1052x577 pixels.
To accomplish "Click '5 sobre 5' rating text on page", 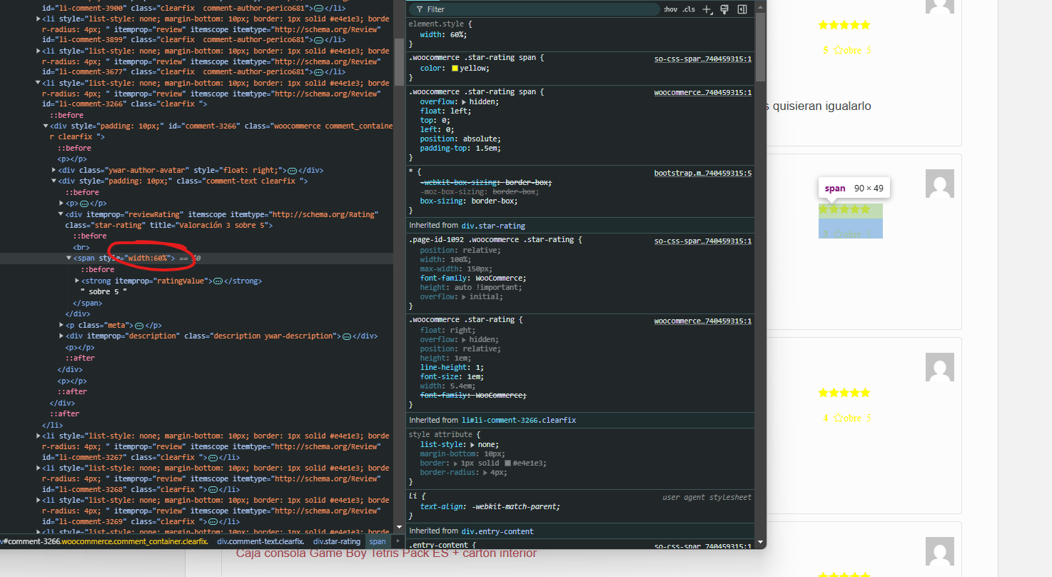I will click(846, 51).
